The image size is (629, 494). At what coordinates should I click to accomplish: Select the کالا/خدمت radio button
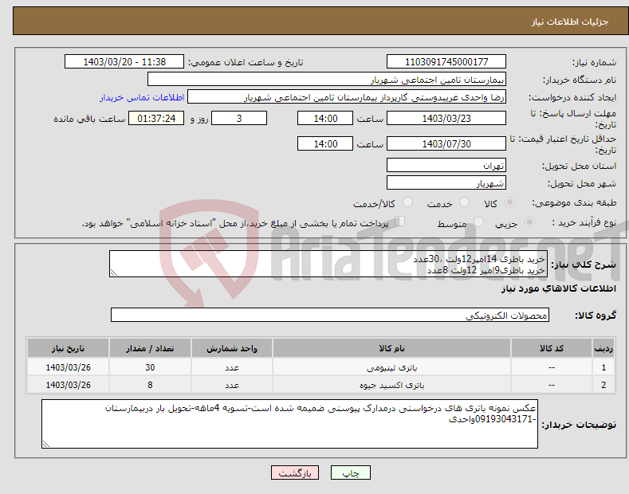pyautogui.click(x=407, y=202)
